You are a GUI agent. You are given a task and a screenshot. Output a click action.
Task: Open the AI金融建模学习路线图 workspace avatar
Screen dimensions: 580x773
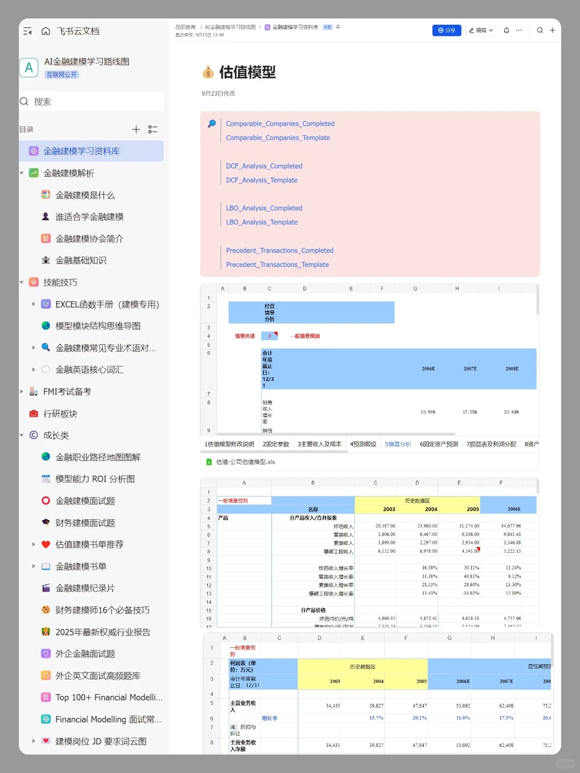pos(28,68)
